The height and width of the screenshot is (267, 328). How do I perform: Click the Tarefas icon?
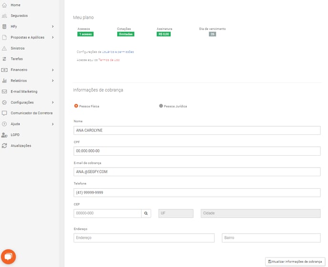pos(4,59)
